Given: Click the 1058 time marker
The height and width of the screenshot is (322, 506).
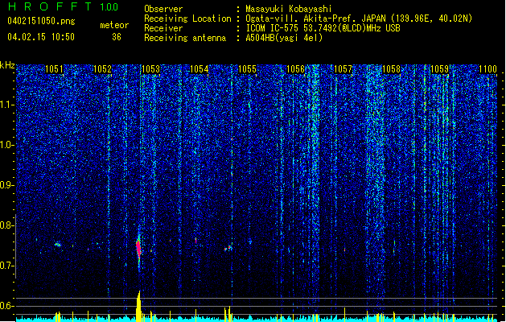Looking at the screenshot, I should pos(391,69).
